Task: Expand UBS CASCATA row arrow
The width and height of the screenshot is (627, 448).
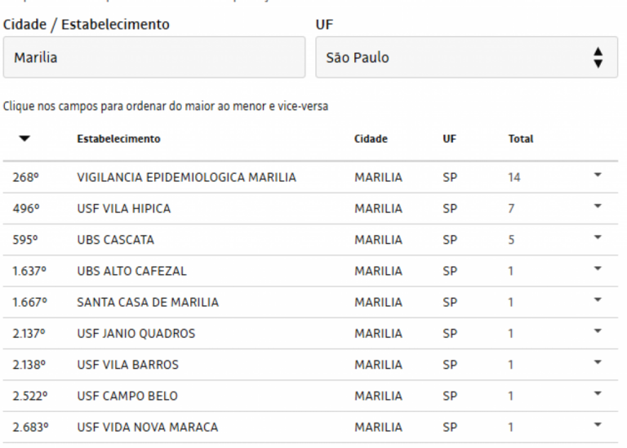Action: 598,237
